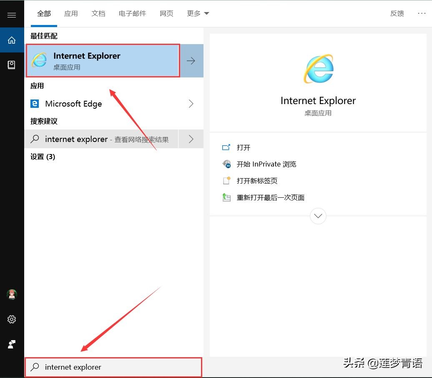432x378 pixels.
Task: Switch to the 电子邮件 tab
Action: point(132,13)
